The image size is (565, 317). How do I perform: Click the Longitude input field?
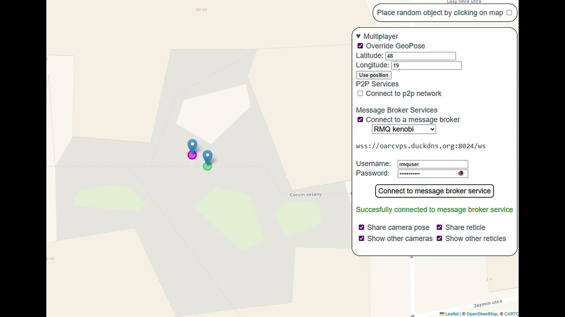point(426,66)
